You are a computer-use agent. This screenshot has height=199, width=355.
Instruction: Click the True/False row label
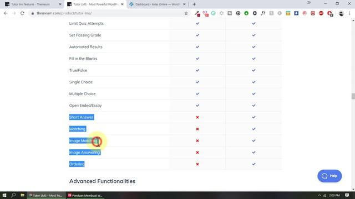point(78,70)
